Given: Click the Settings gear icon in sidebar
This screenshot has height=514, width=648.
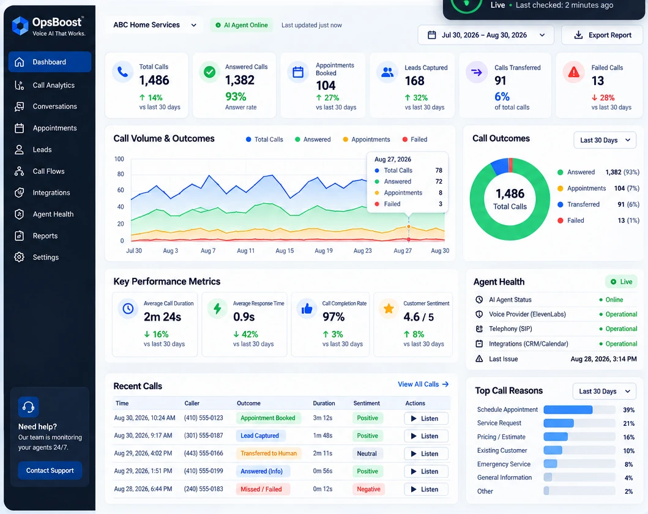Looking at the screenshot, I should 19,257.
